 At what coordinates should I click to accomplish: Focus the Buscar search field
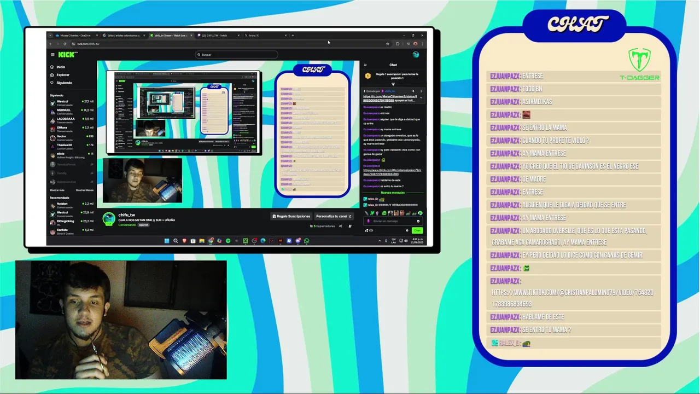[236, 55]
